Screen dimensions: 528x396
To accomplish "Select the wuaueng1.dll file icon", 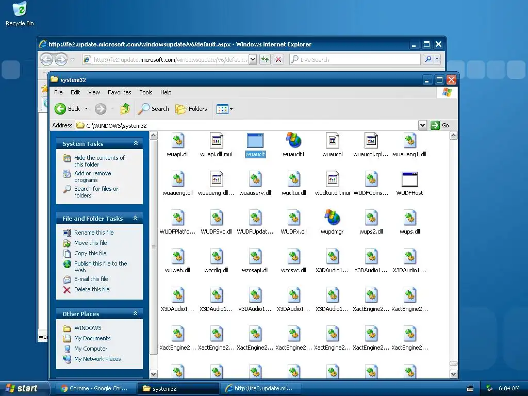I will point(410,140).
